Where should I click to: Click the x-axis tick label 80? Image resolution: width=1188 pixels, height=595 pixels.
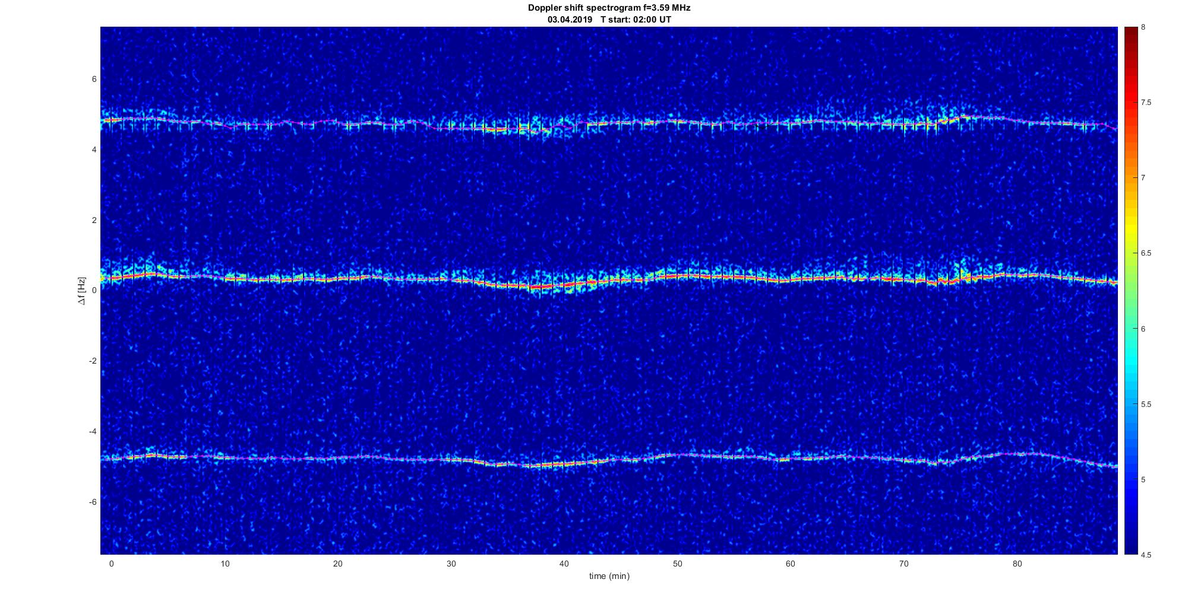[x=1017, y=564]
